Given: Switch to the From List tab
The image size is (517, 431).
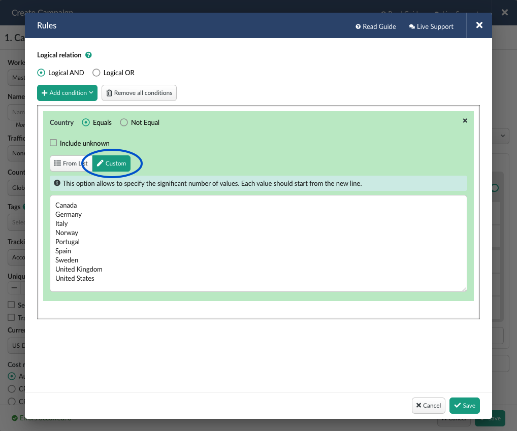Looking at the screenshot, I should pyautogui.click(x=71, y=163).
